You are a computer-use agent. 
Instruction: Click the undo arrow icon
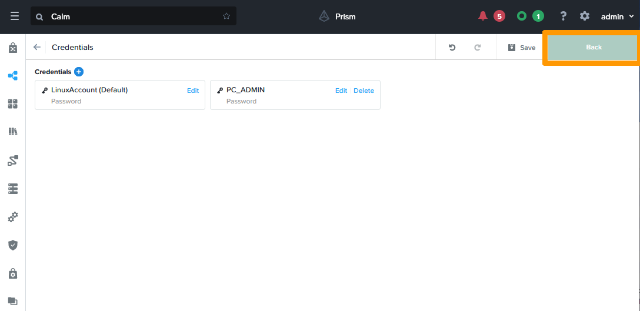[x=452, y=48]
